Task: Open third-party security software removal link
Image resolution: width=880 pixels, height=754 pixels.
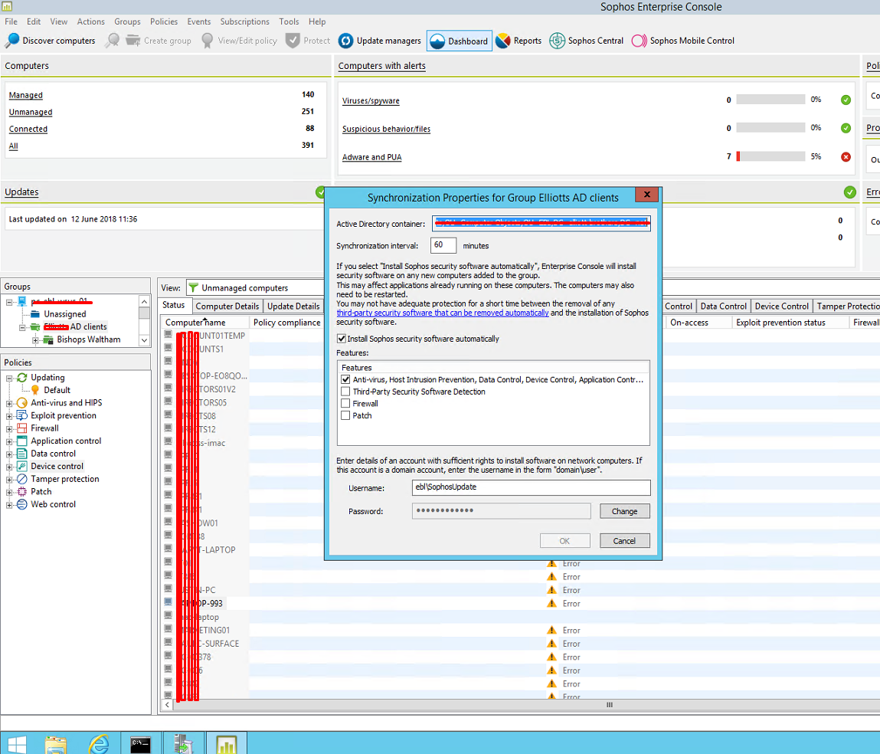Action: tap(443, 313)
